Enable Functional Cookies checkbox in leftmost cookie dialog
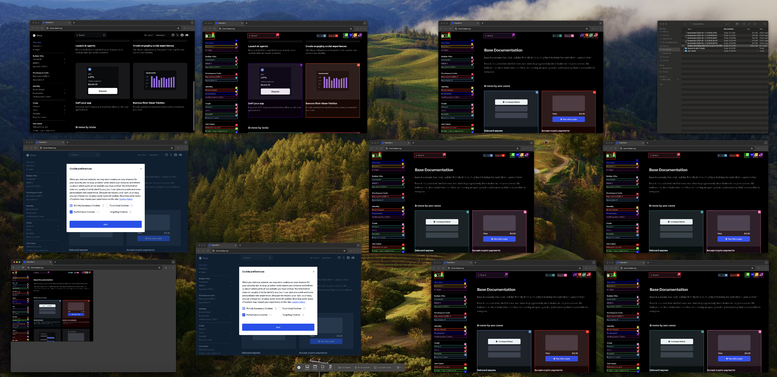The width and height of the screenshot is (777, 377). [107, 206]
